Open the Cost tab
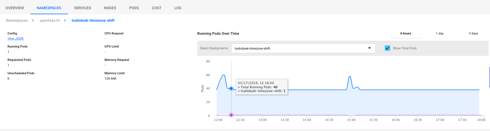This screenshot has height=131, width=490. (156, 8)
